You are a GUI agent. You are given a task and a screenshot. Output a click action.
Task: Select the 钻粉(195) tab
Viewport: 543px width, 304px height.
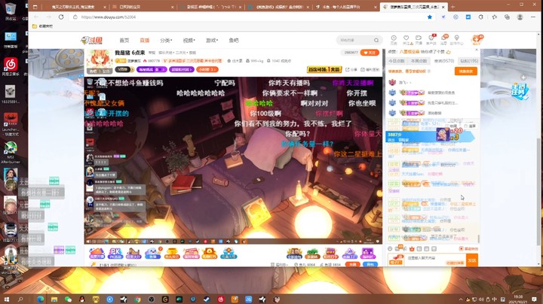pos(469,61)
